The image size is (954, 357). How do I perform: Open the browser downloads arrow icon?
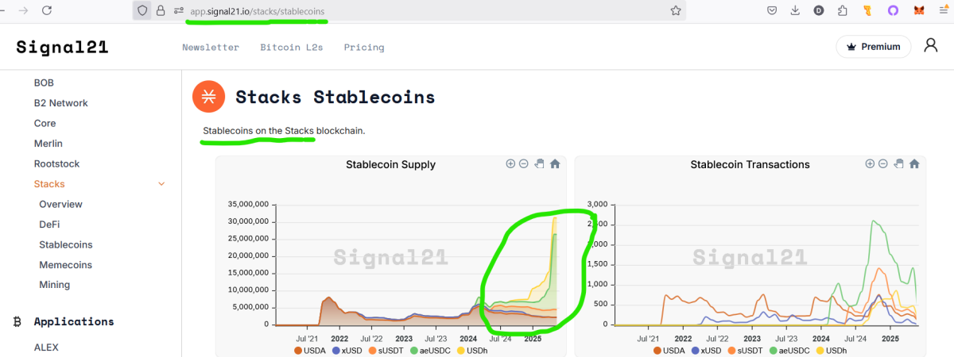click(x=795, y=10)
